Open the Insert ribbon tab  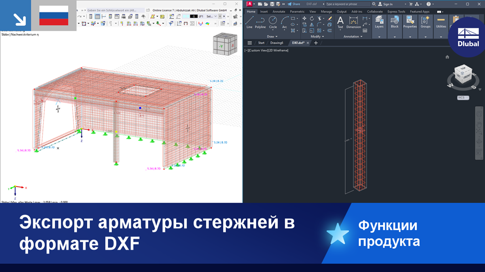click(264, 11)
